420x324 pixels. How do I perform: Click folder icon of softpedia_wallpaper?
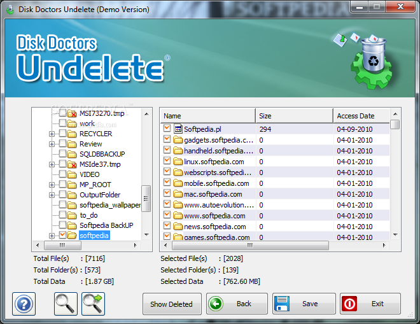point(72,205)
